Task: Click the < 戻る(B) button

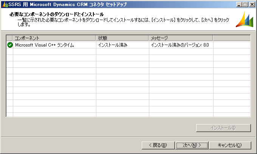Action: pos(158,145)
